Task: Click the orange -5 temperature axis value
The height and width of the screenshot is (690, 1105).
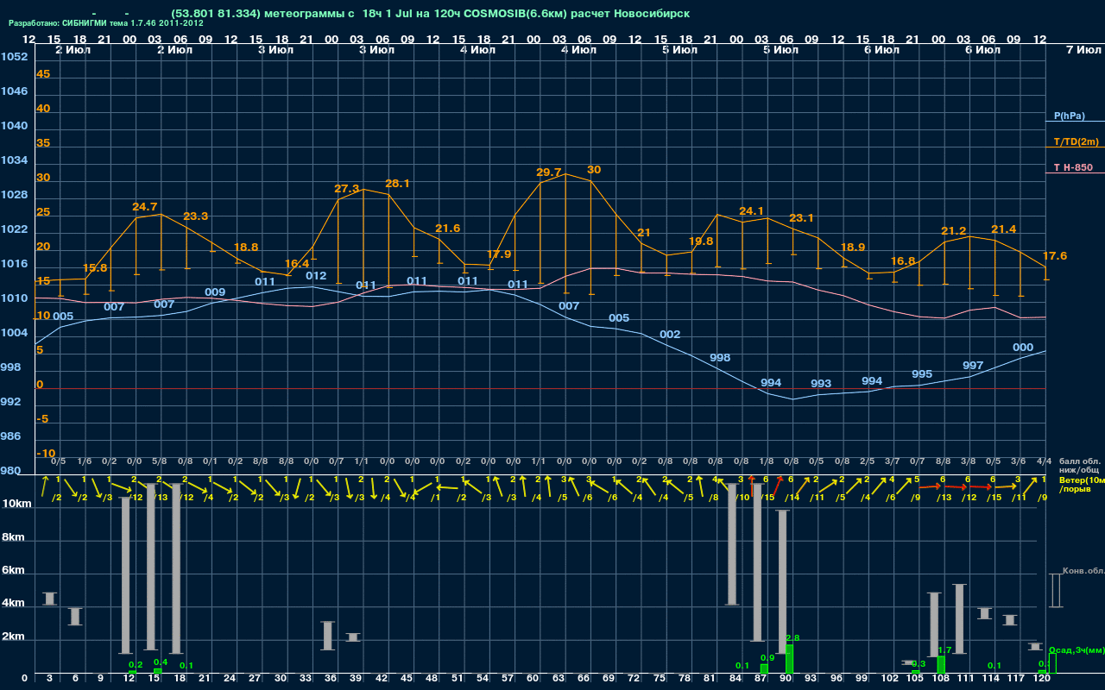Action: pyautogui.click(x=43, y=419)
